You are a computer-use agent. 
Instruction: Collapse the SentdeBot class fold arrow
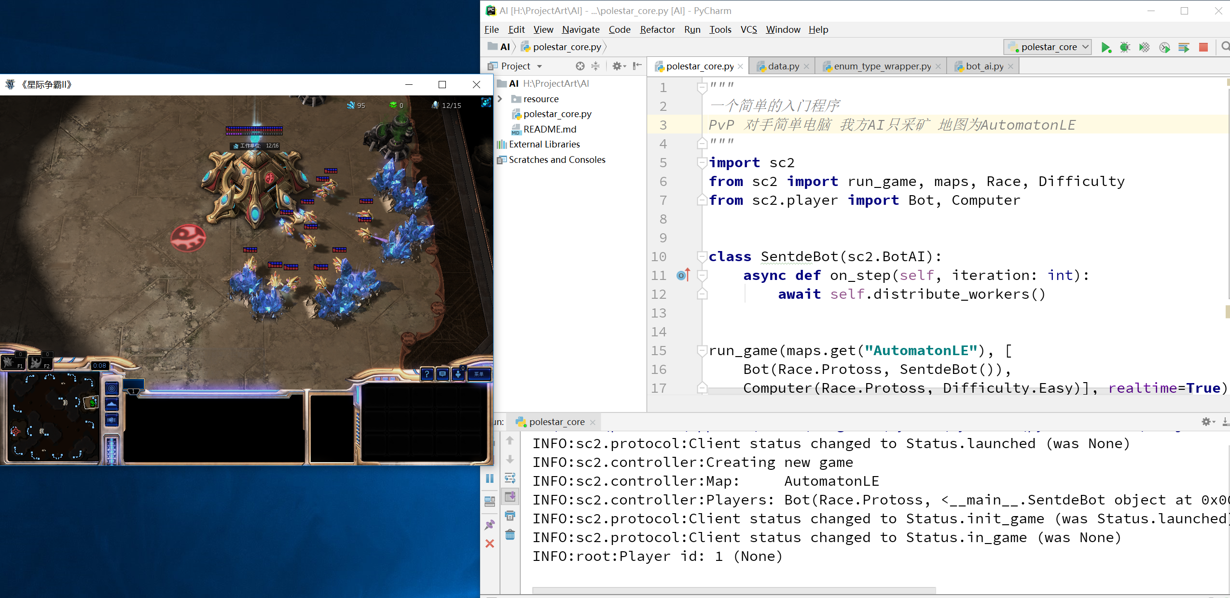(x=702, y=256)
